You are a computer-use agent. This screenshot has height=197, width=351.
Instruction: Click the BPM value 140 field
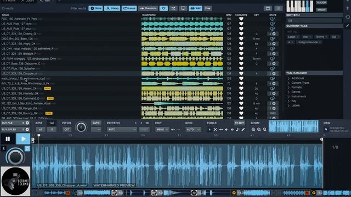pos(52,123)
